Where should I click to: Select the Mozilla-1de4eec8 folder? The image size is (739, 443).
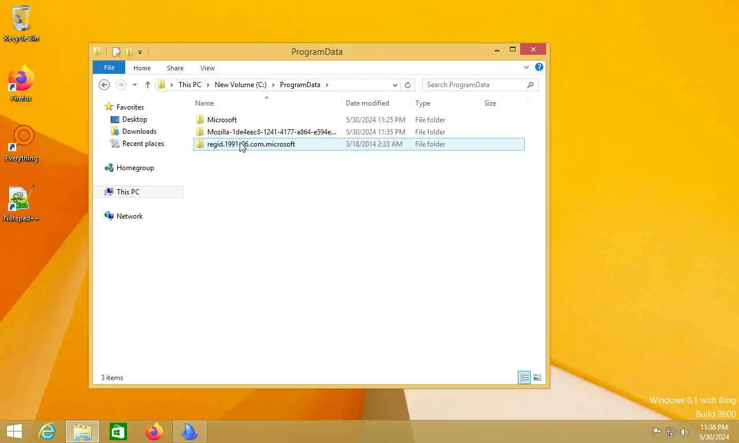(359, 132)
